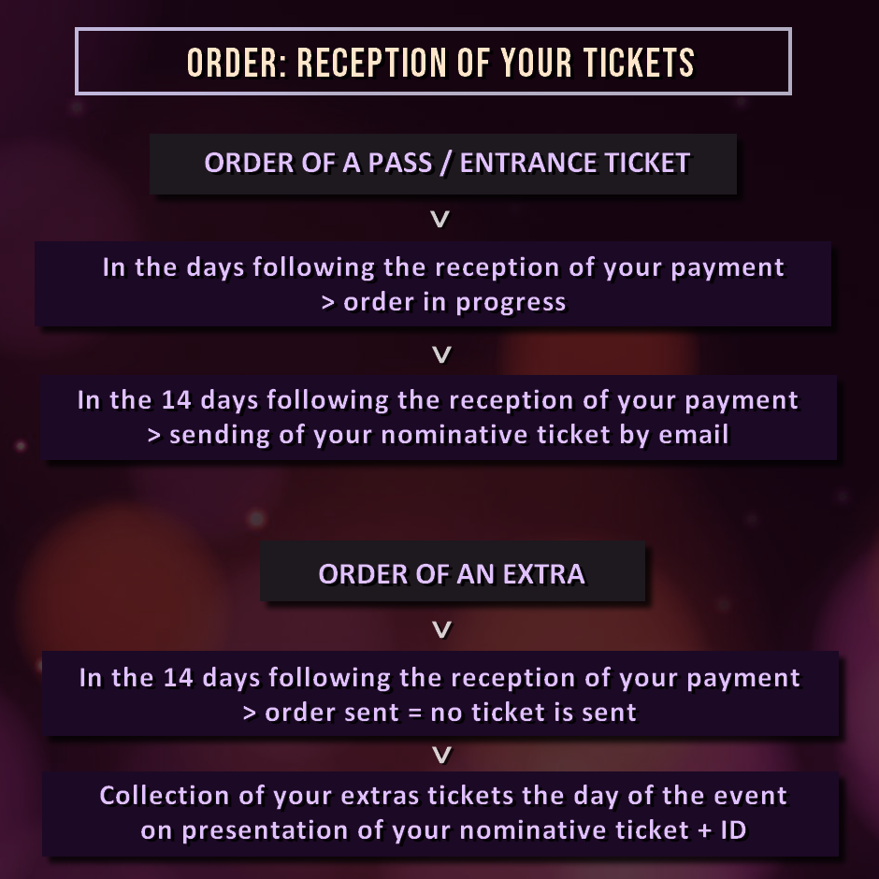Image resolution: width=879 pixels, height=879 pixels.
Task: Select the 'order sent = no ticket is sent' box
Action: pos(440,693)
